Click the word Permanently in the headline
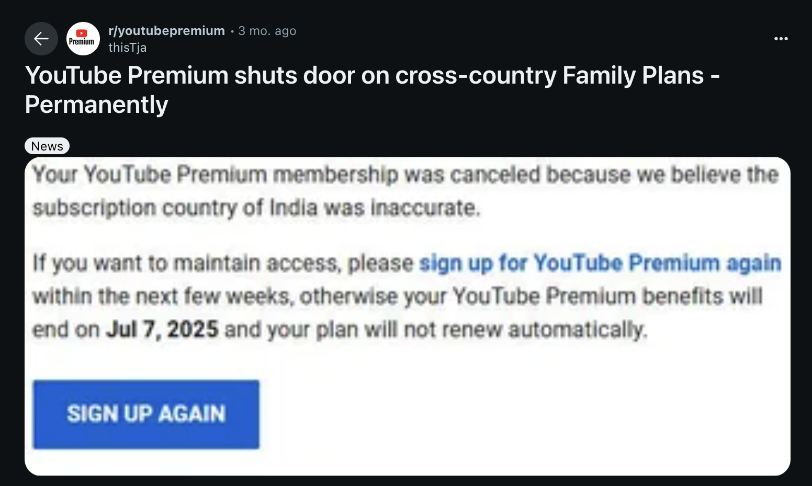 coord(96,105)
